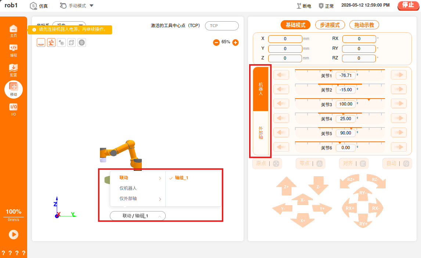
Task: Click the X+ jog arrow
Action: pos(303,220)
